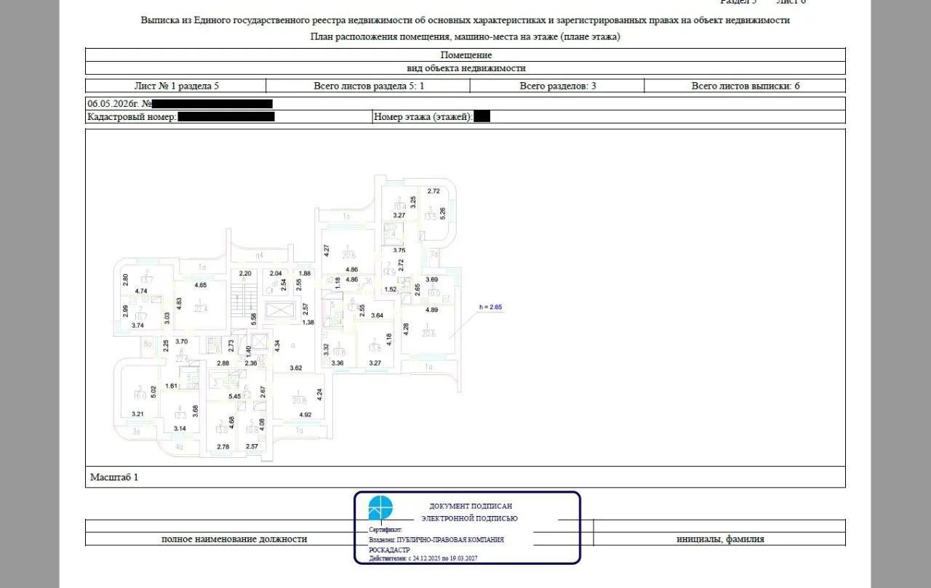Viewport: 931px width, 588px height.
Task: Click 'Всего листов выписки: 6' cell
Action: tap(745, 86)
